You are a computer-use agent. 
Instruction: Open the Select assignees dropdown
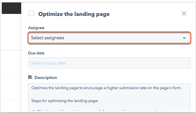pyautogui.click(x=109, y=38)
